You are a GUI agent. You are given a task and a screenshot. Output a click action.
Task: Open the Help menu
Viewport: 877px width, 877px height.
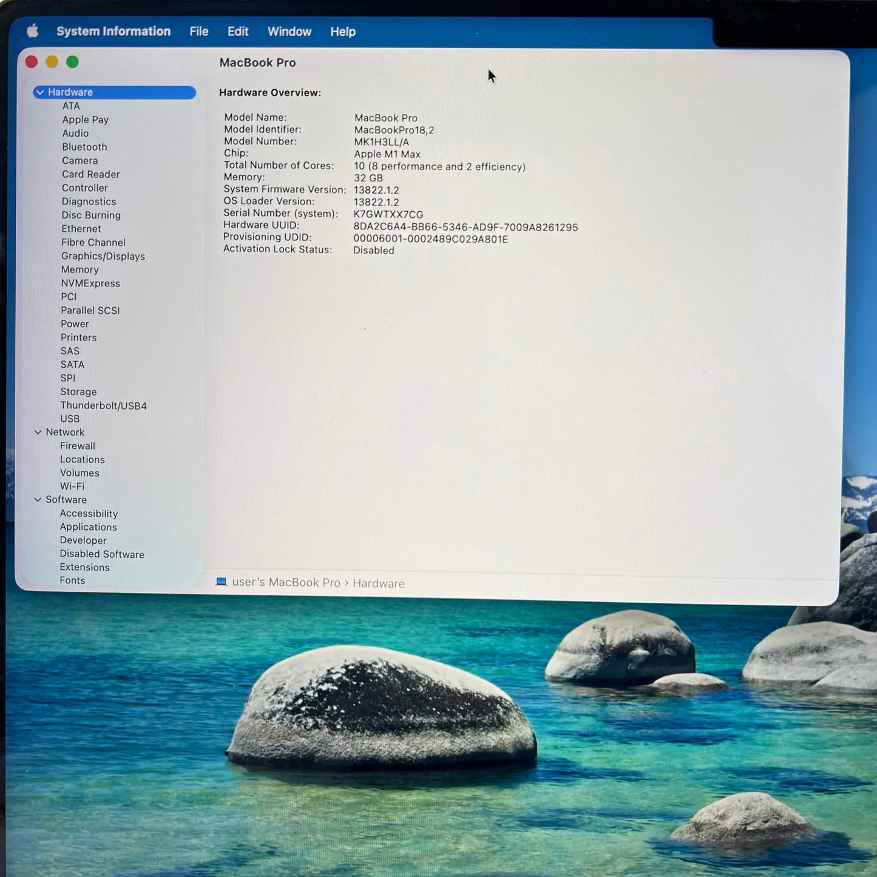pos(343,32)
